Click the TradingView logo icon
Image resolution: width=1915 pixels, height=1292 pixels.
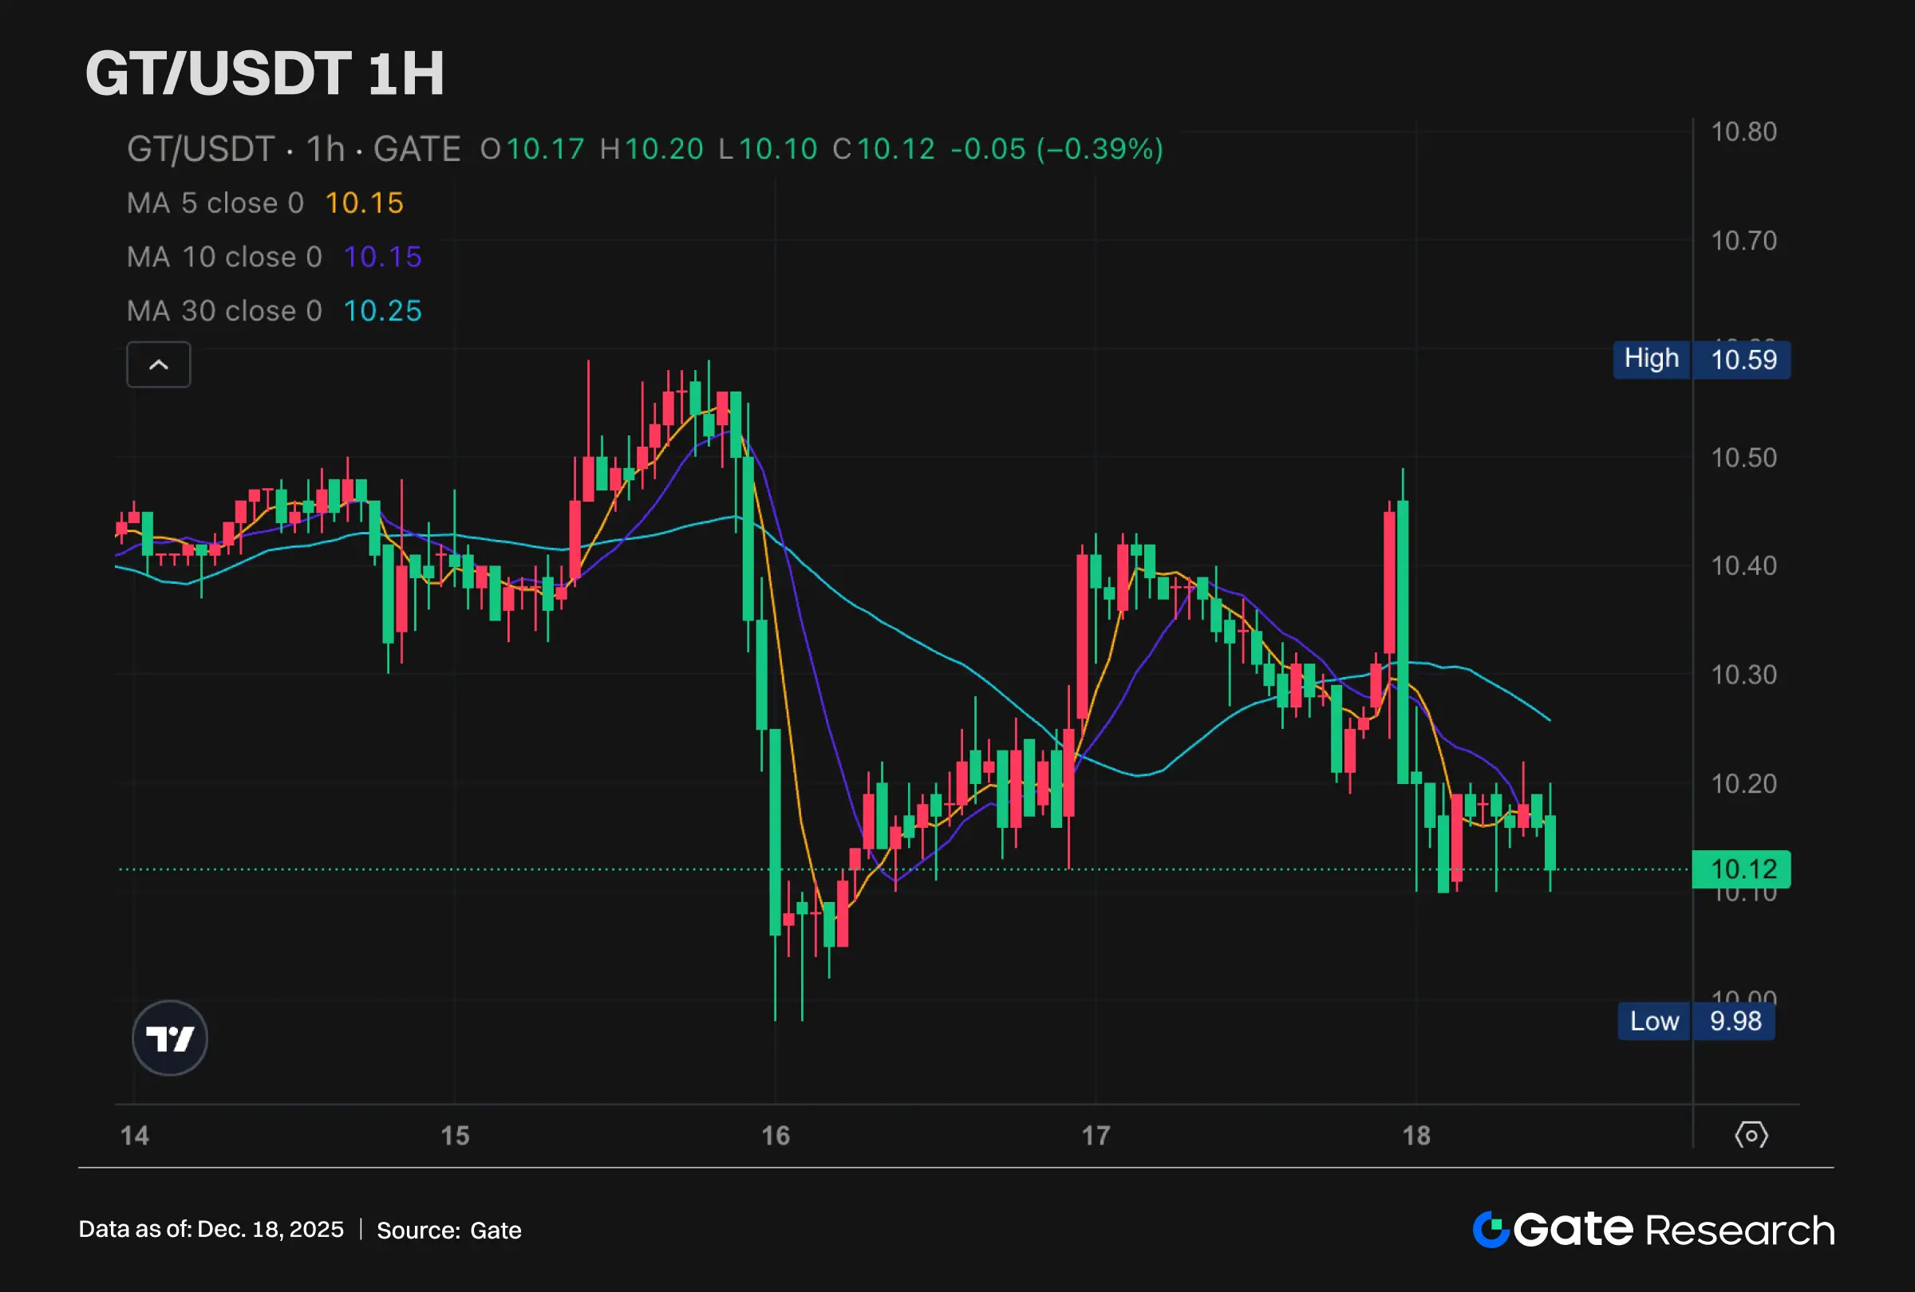170,1038
